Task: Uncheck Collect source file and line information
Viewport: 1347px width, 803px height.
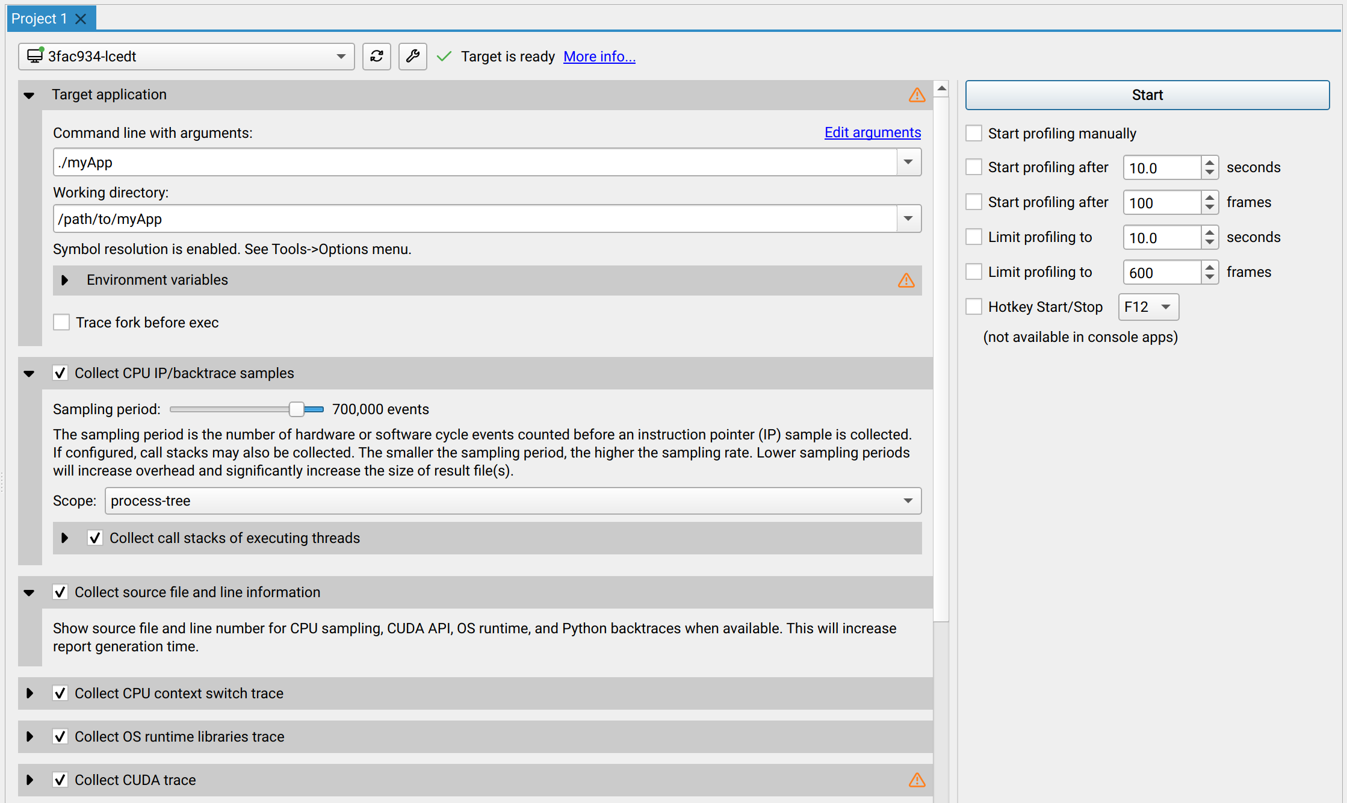Action: pos(60,592)
